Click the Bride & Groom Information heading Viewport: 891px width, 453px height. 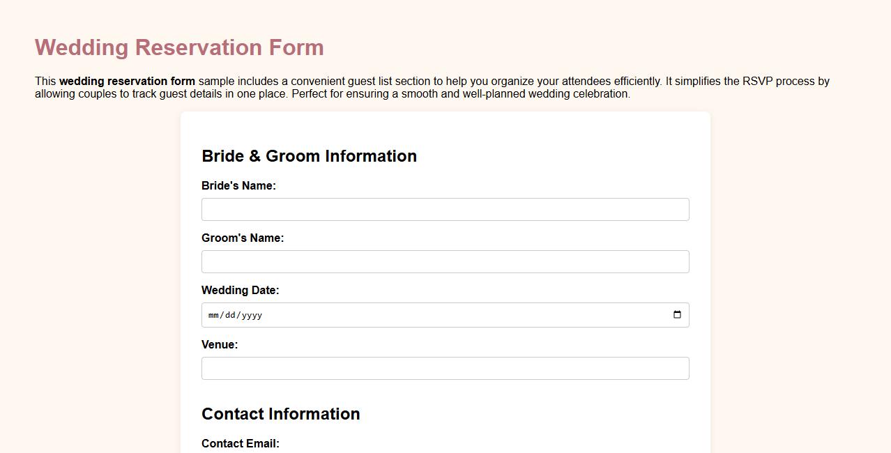tap(309, 156)
